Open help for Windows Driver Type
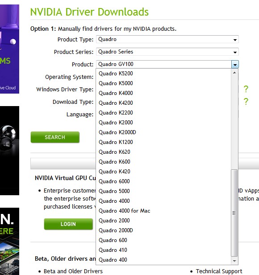 pyautogui.click(x=246, y=89)
